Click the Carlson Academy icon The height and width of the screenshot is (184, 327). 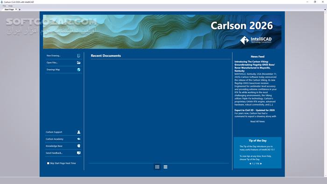coord(78,139)
